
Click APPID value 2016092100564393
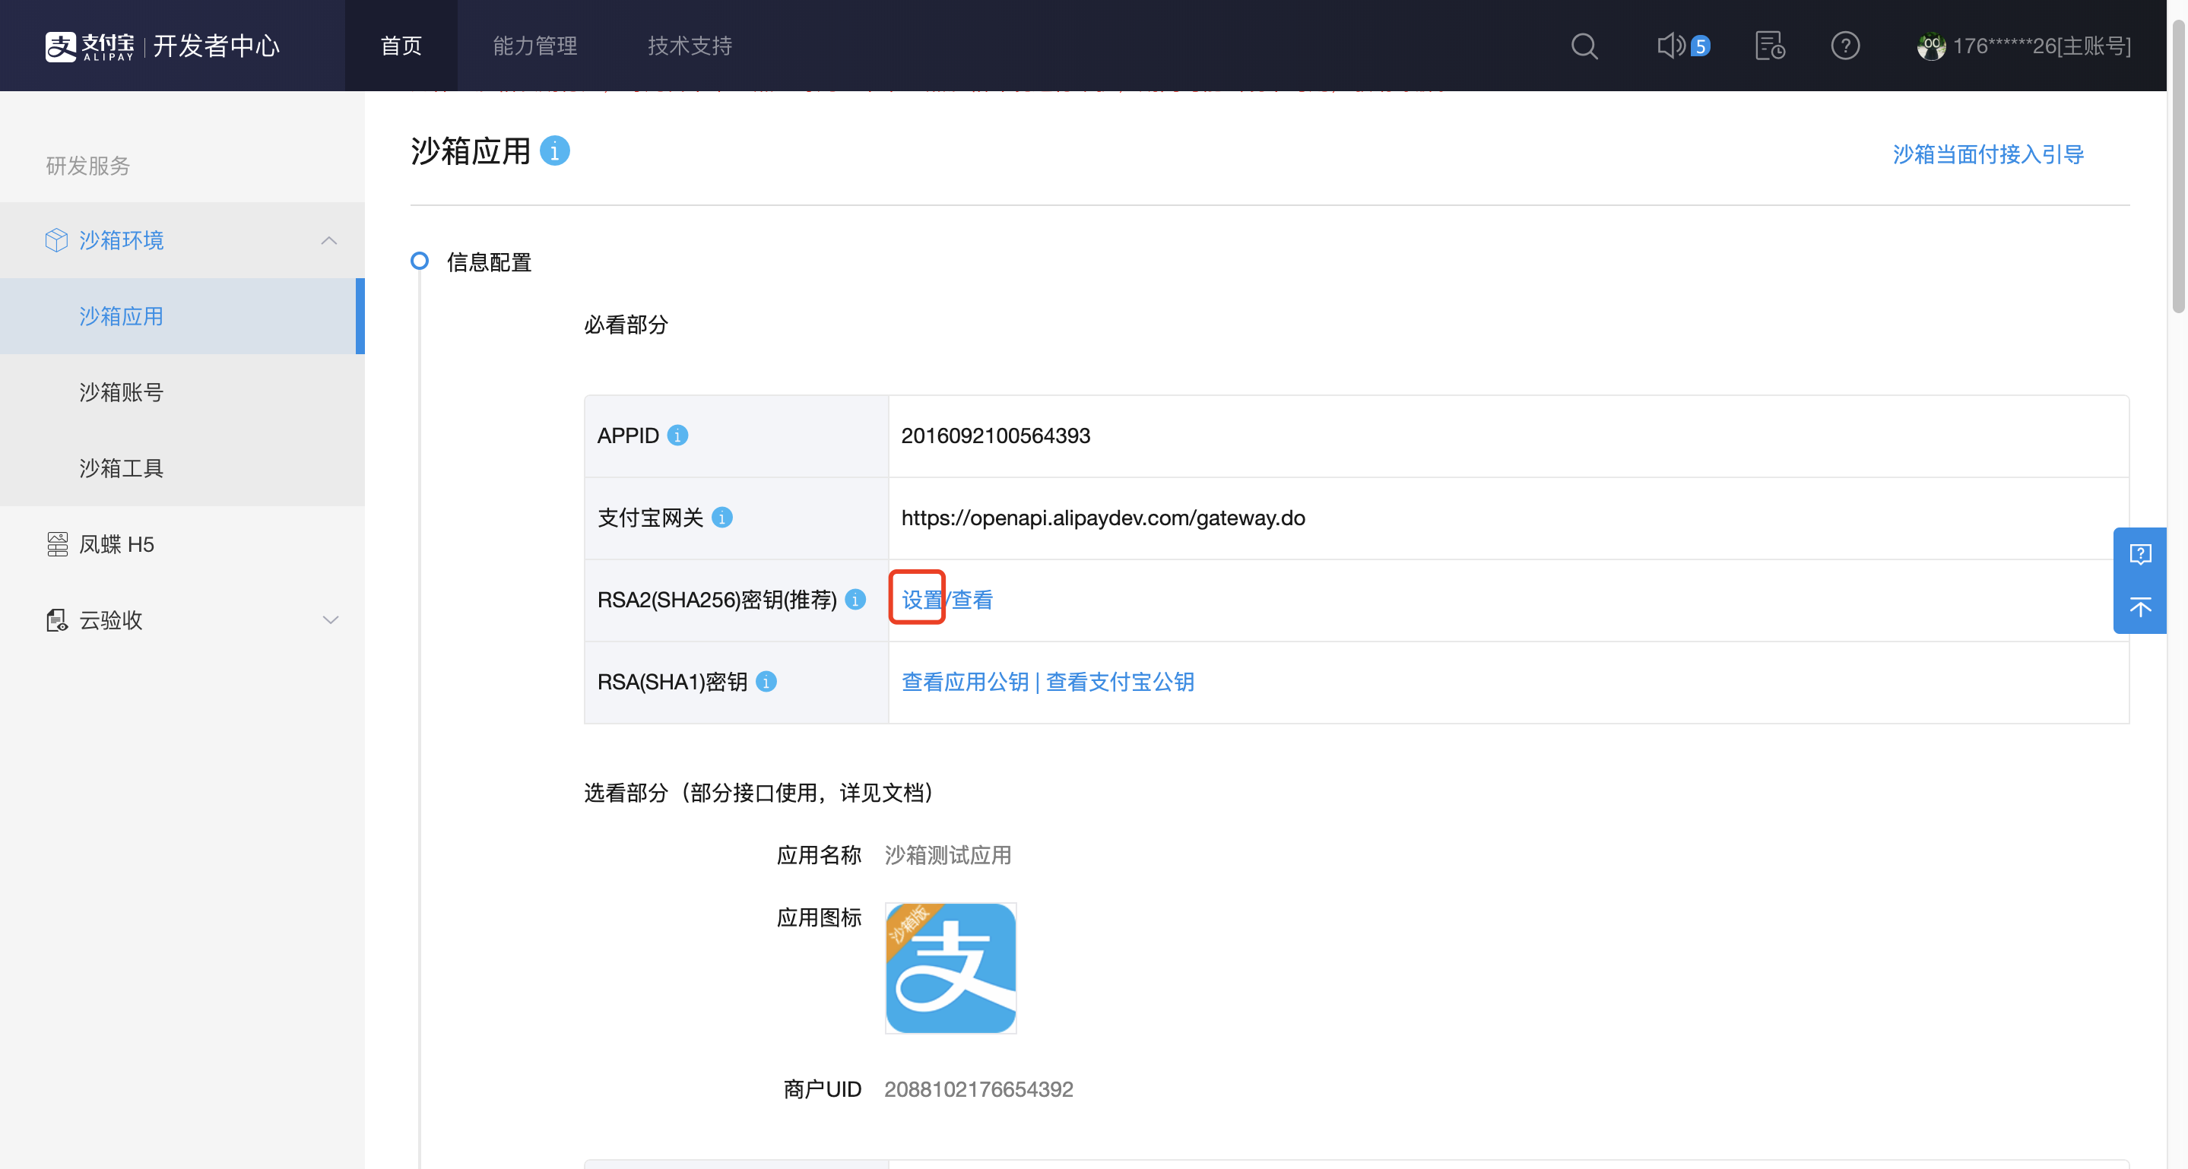(x=995, y=436)
